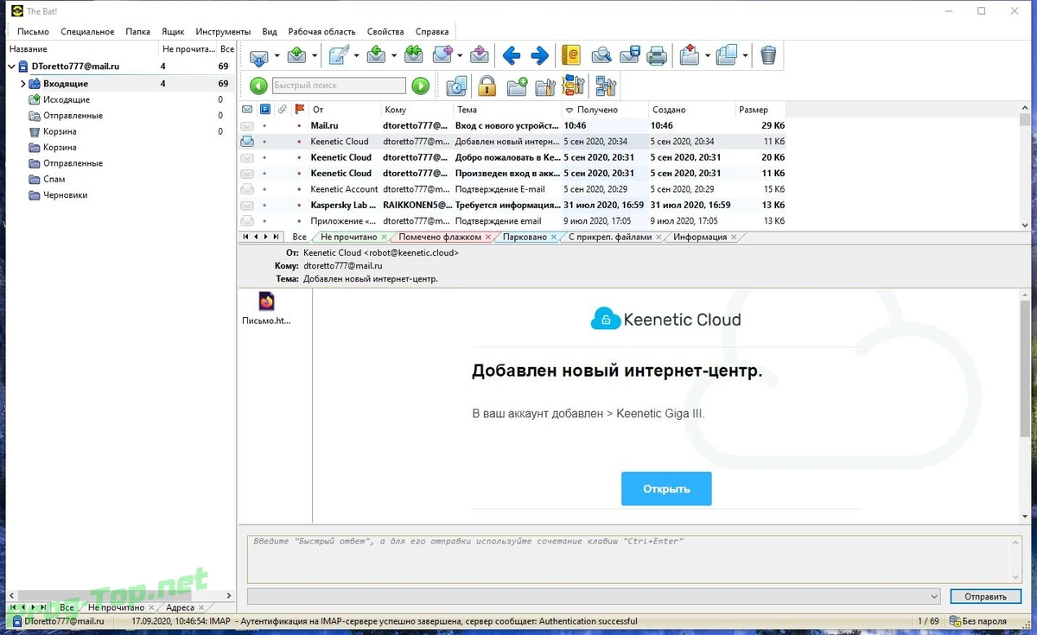Open new message dropdown arrow
The height and width of the screenshot is (635, 1037).
[x=356, y=56]
